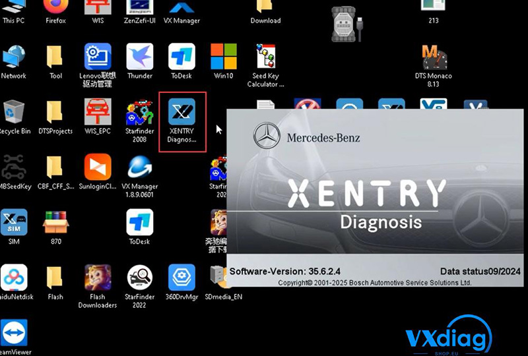
Task: Open the Flash Downloaders shortcut
Action: coord(98,287)
